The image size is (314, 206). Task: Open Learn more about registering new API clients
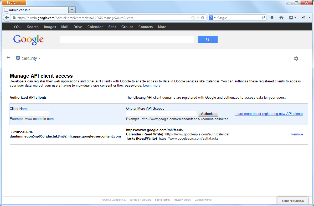click(269, 114)
